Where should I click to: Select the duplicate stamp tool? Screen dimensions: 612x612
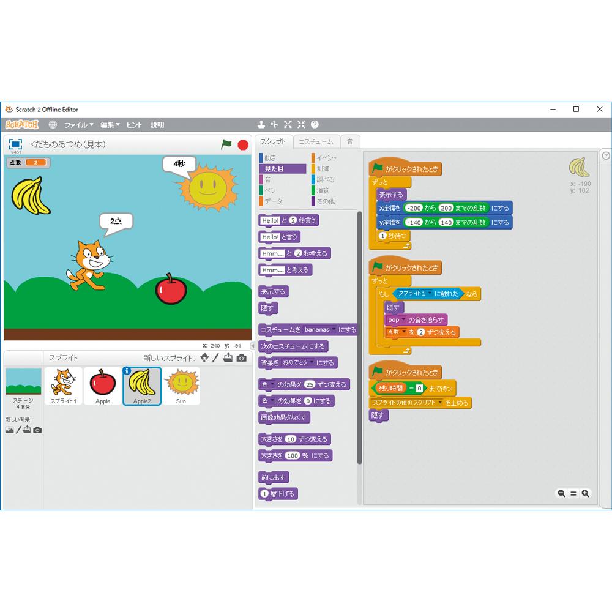click(x=261, y=124)
